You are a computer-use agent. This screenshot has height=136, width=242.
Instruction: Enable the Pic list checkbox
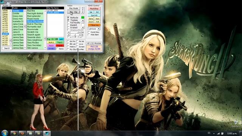(x=77, y=41)
